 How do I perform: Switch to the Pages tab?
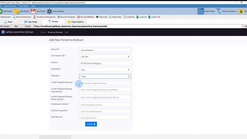tap(8, 22)
